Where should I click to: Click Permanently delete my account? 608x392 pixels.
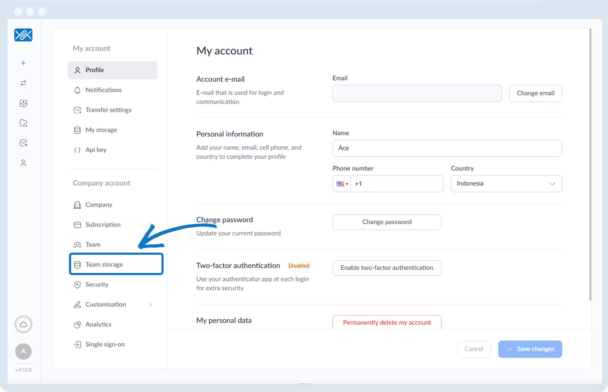387,322
